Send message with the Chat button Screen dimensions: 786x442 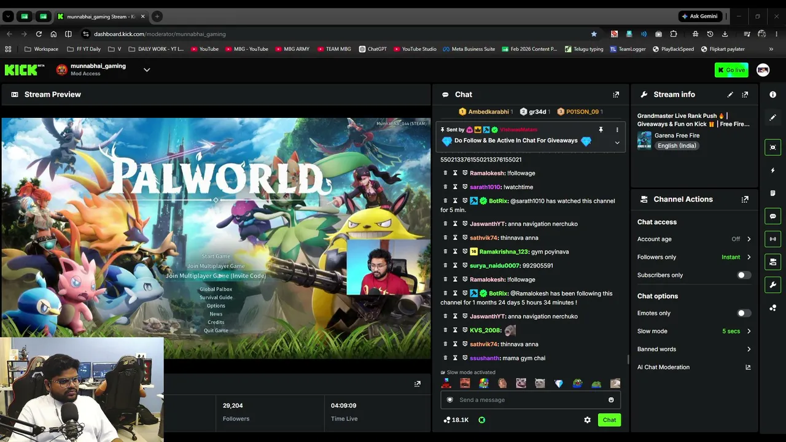(609, 420)
